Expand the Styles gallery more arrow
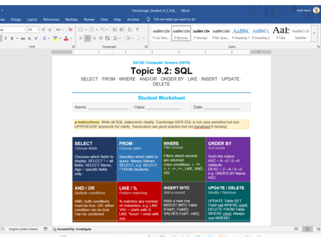Screen dimensions: 321x241 pyautogui.click(x=314, y=33)
